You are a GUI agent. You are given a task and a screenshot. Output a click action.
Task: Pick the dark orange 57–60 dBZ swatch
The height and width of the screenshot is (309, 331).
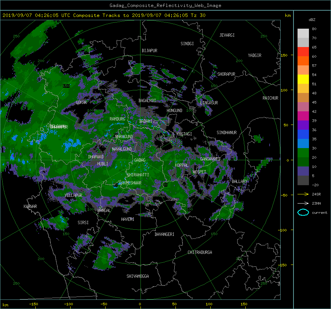(303, 61)
